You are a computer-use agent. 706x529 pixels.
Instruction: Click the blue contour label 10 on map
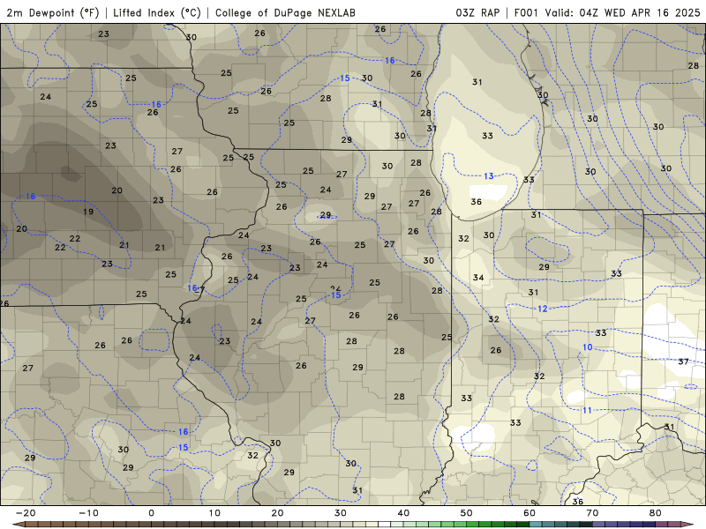pyautogui.click(x=587, y=346)
